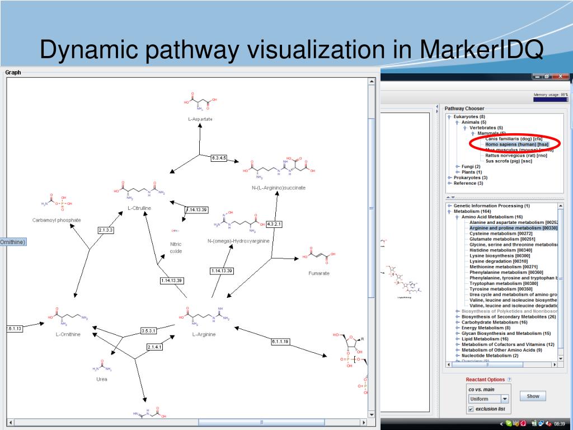The height and width of the screenshot is (430, 573).
Task: Click the L-Aspartate molecule structure
Action: pos(200,101)
